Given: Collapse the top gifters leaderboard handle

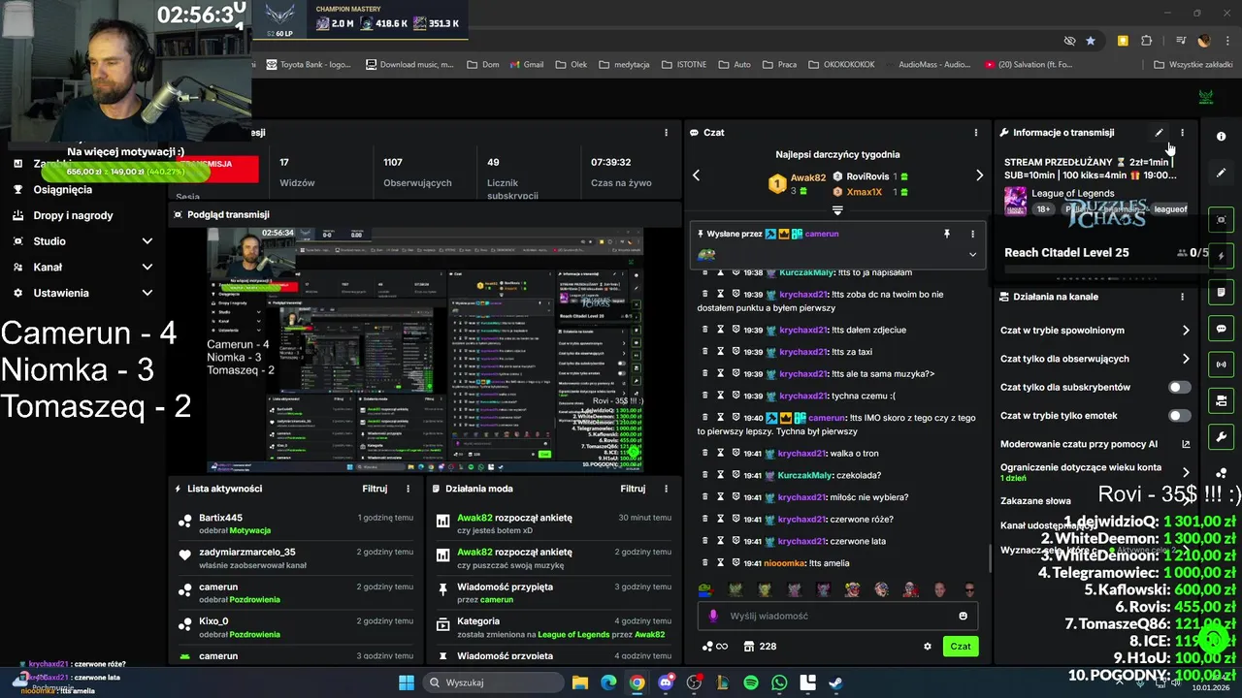Looking at the screenshot, I should pos(837,209).
